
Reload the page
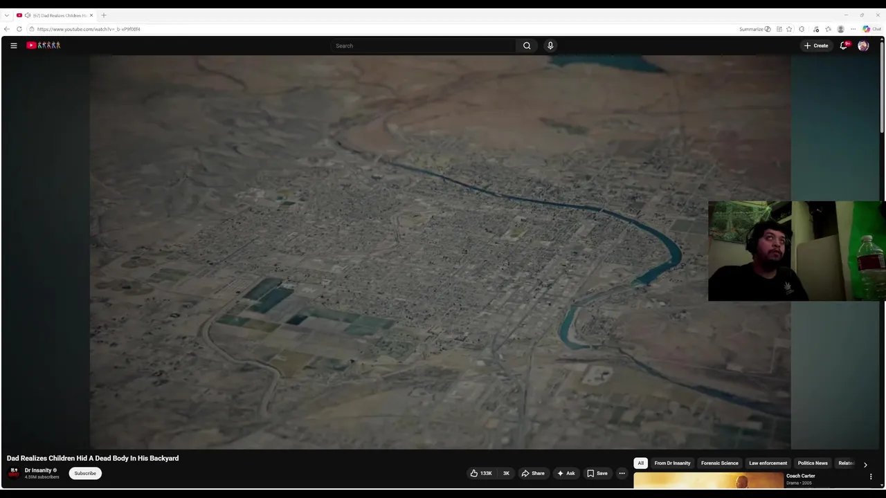pos(19,29)
